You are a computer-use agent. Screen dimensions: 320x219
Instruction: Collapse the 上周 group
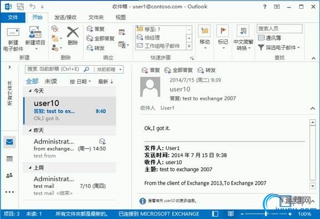pos(30,167)
